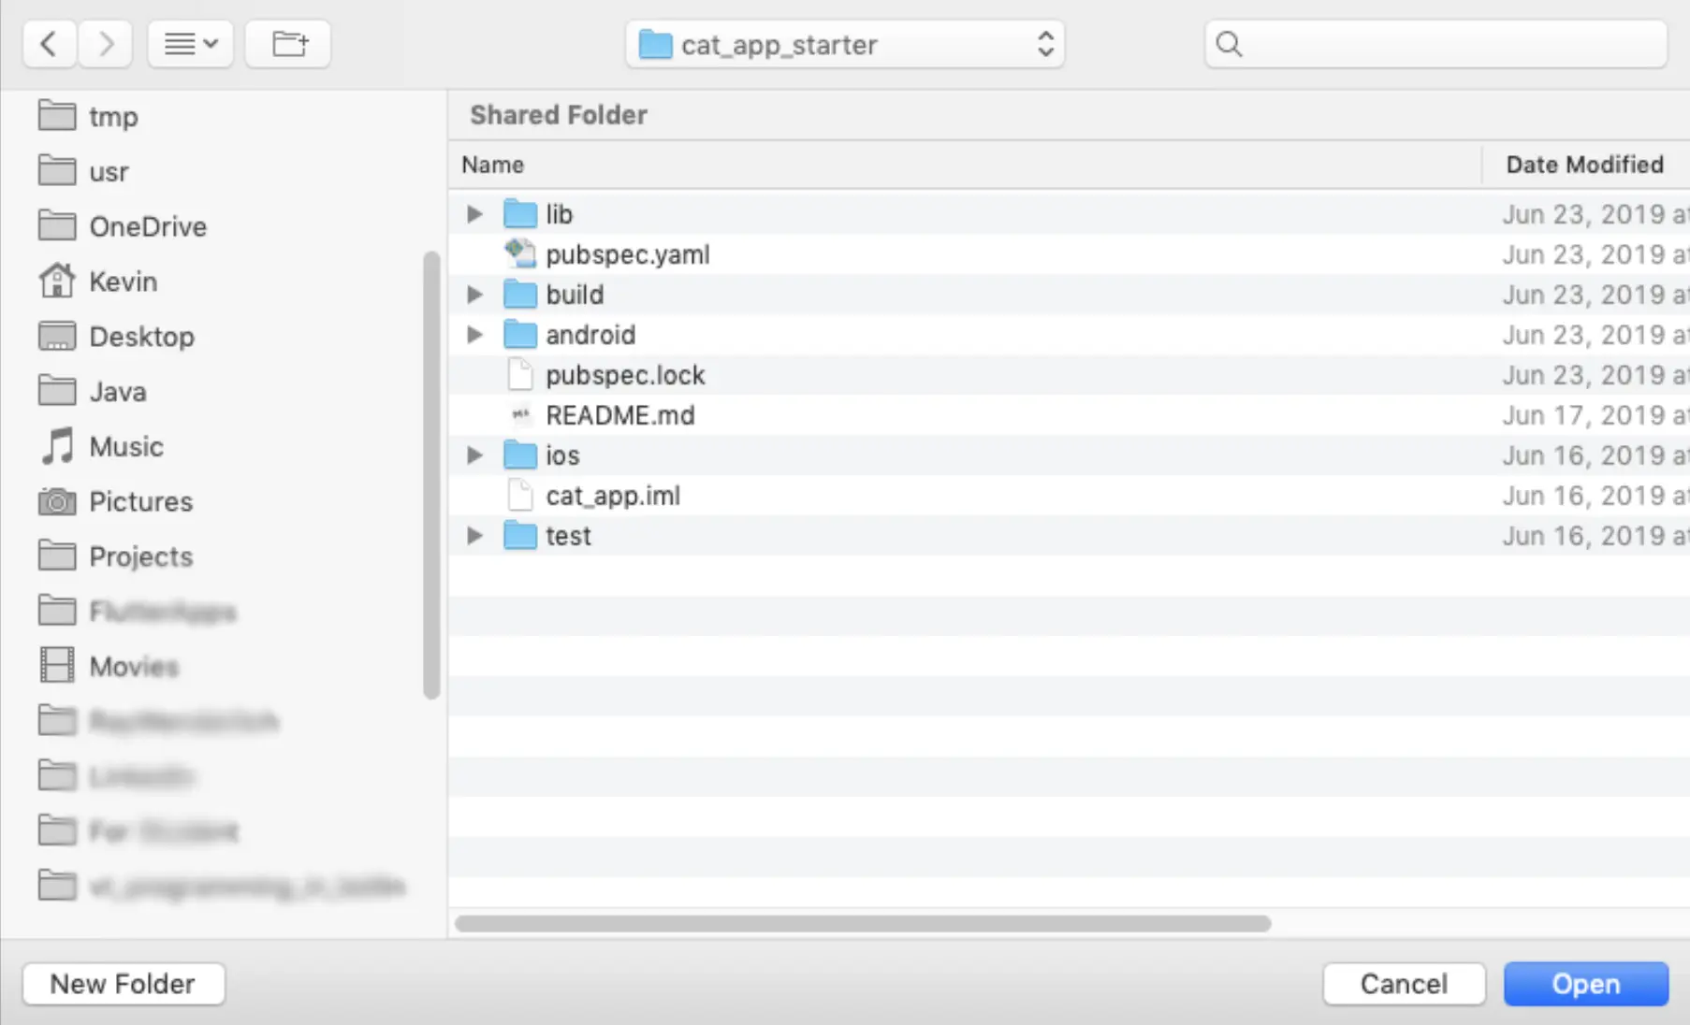Image resolution: width=1690 pixels, height=1025 pixels.
Task: Select the pubspec.yaml file name
Action: click(628, 254)
